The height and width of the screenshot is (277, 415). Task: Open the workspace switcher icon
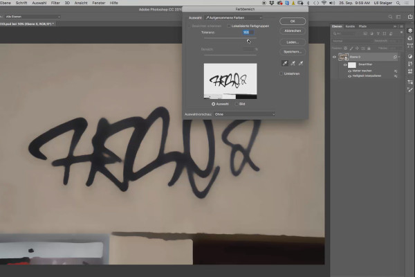point(398,17)
